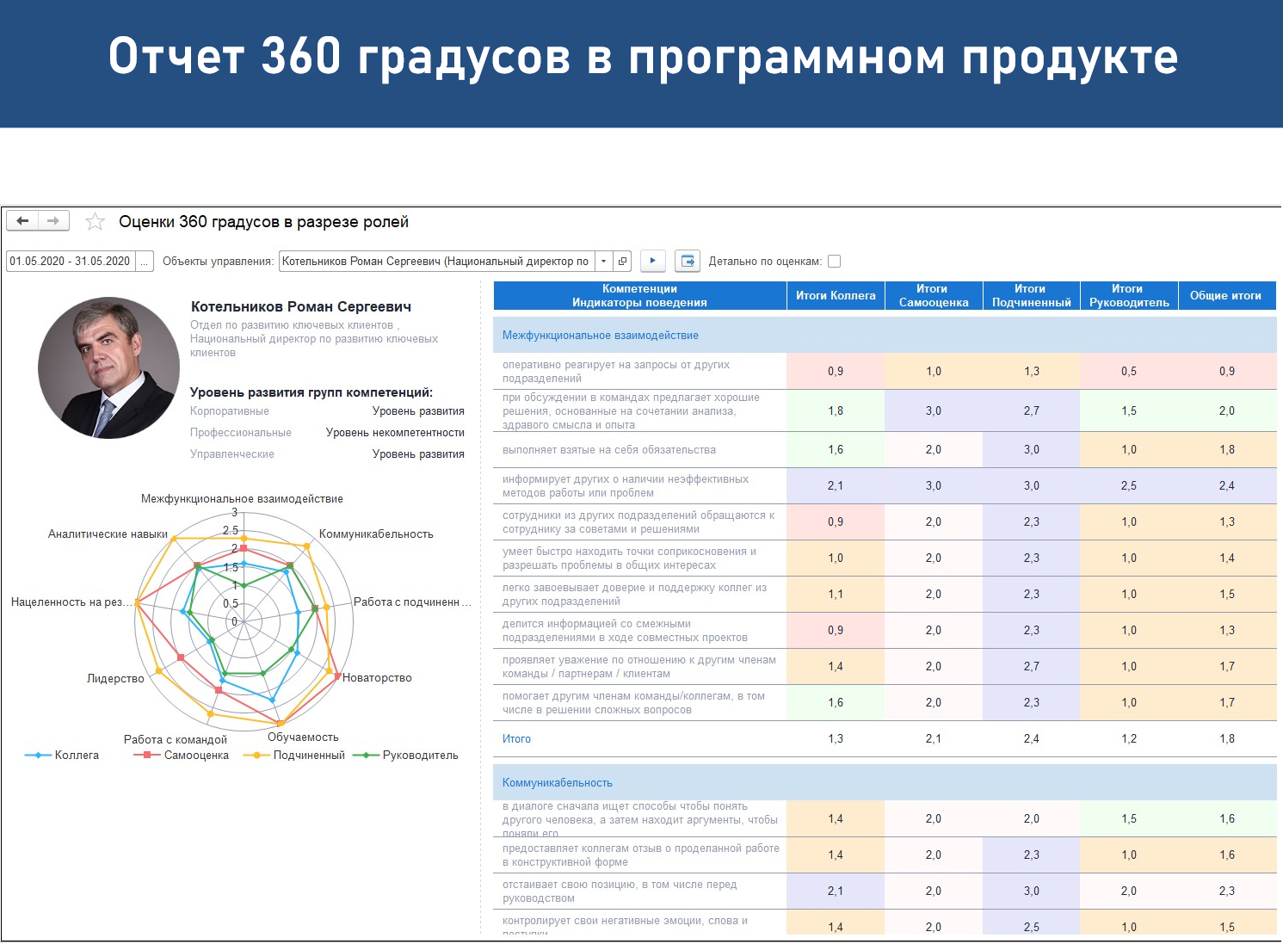The width and height of the screenshot is (1283, 944).
Task: Click the export report icon button
Action: [x=688, y=261]
